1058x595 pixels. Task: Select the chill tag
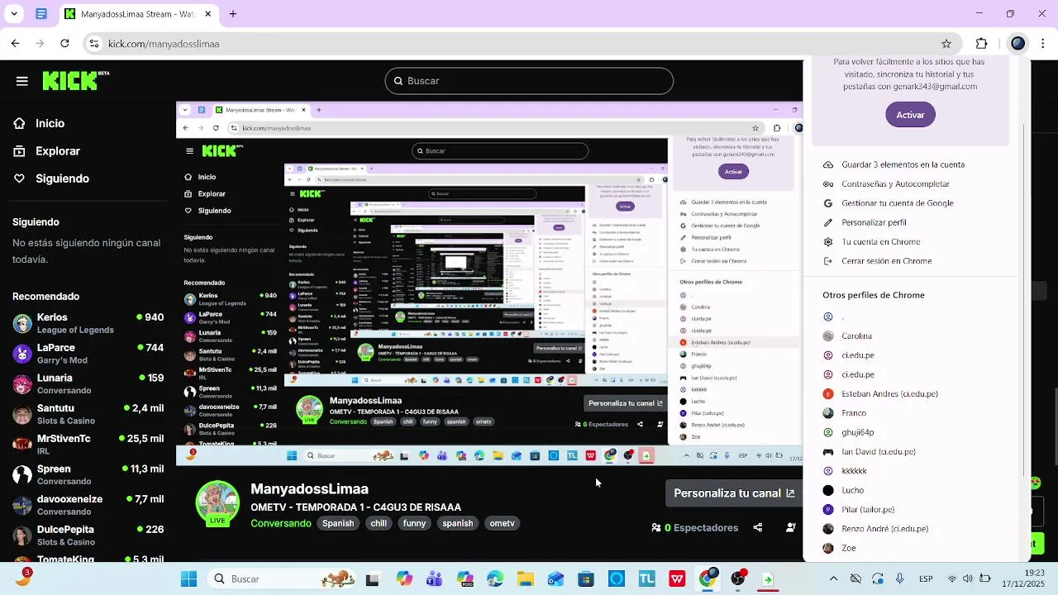tap(379, 523)
